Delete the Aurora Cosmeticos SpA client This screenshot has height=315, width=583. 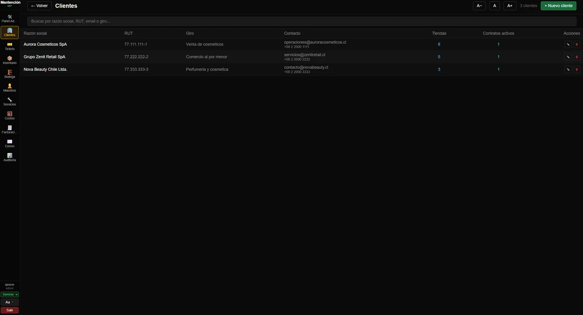577,44
